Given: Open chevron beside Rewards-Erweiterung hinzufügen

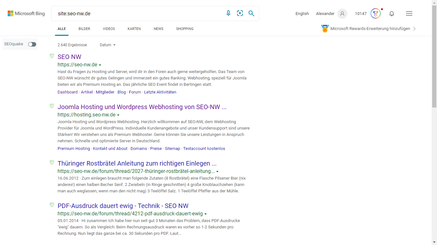Looking at the screenshot, I should 415,29.
